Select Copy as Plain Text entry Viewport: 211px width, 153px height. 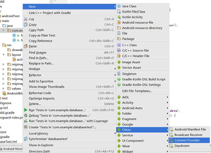69,35
